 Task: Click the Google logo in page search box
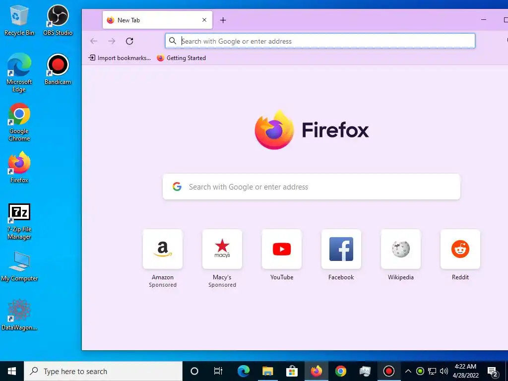(x=177, y=187)
